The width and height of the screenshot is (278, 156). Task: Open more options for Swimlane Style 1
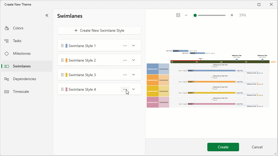coord(125,46)
